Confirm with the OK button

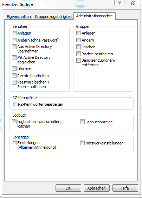68,188
